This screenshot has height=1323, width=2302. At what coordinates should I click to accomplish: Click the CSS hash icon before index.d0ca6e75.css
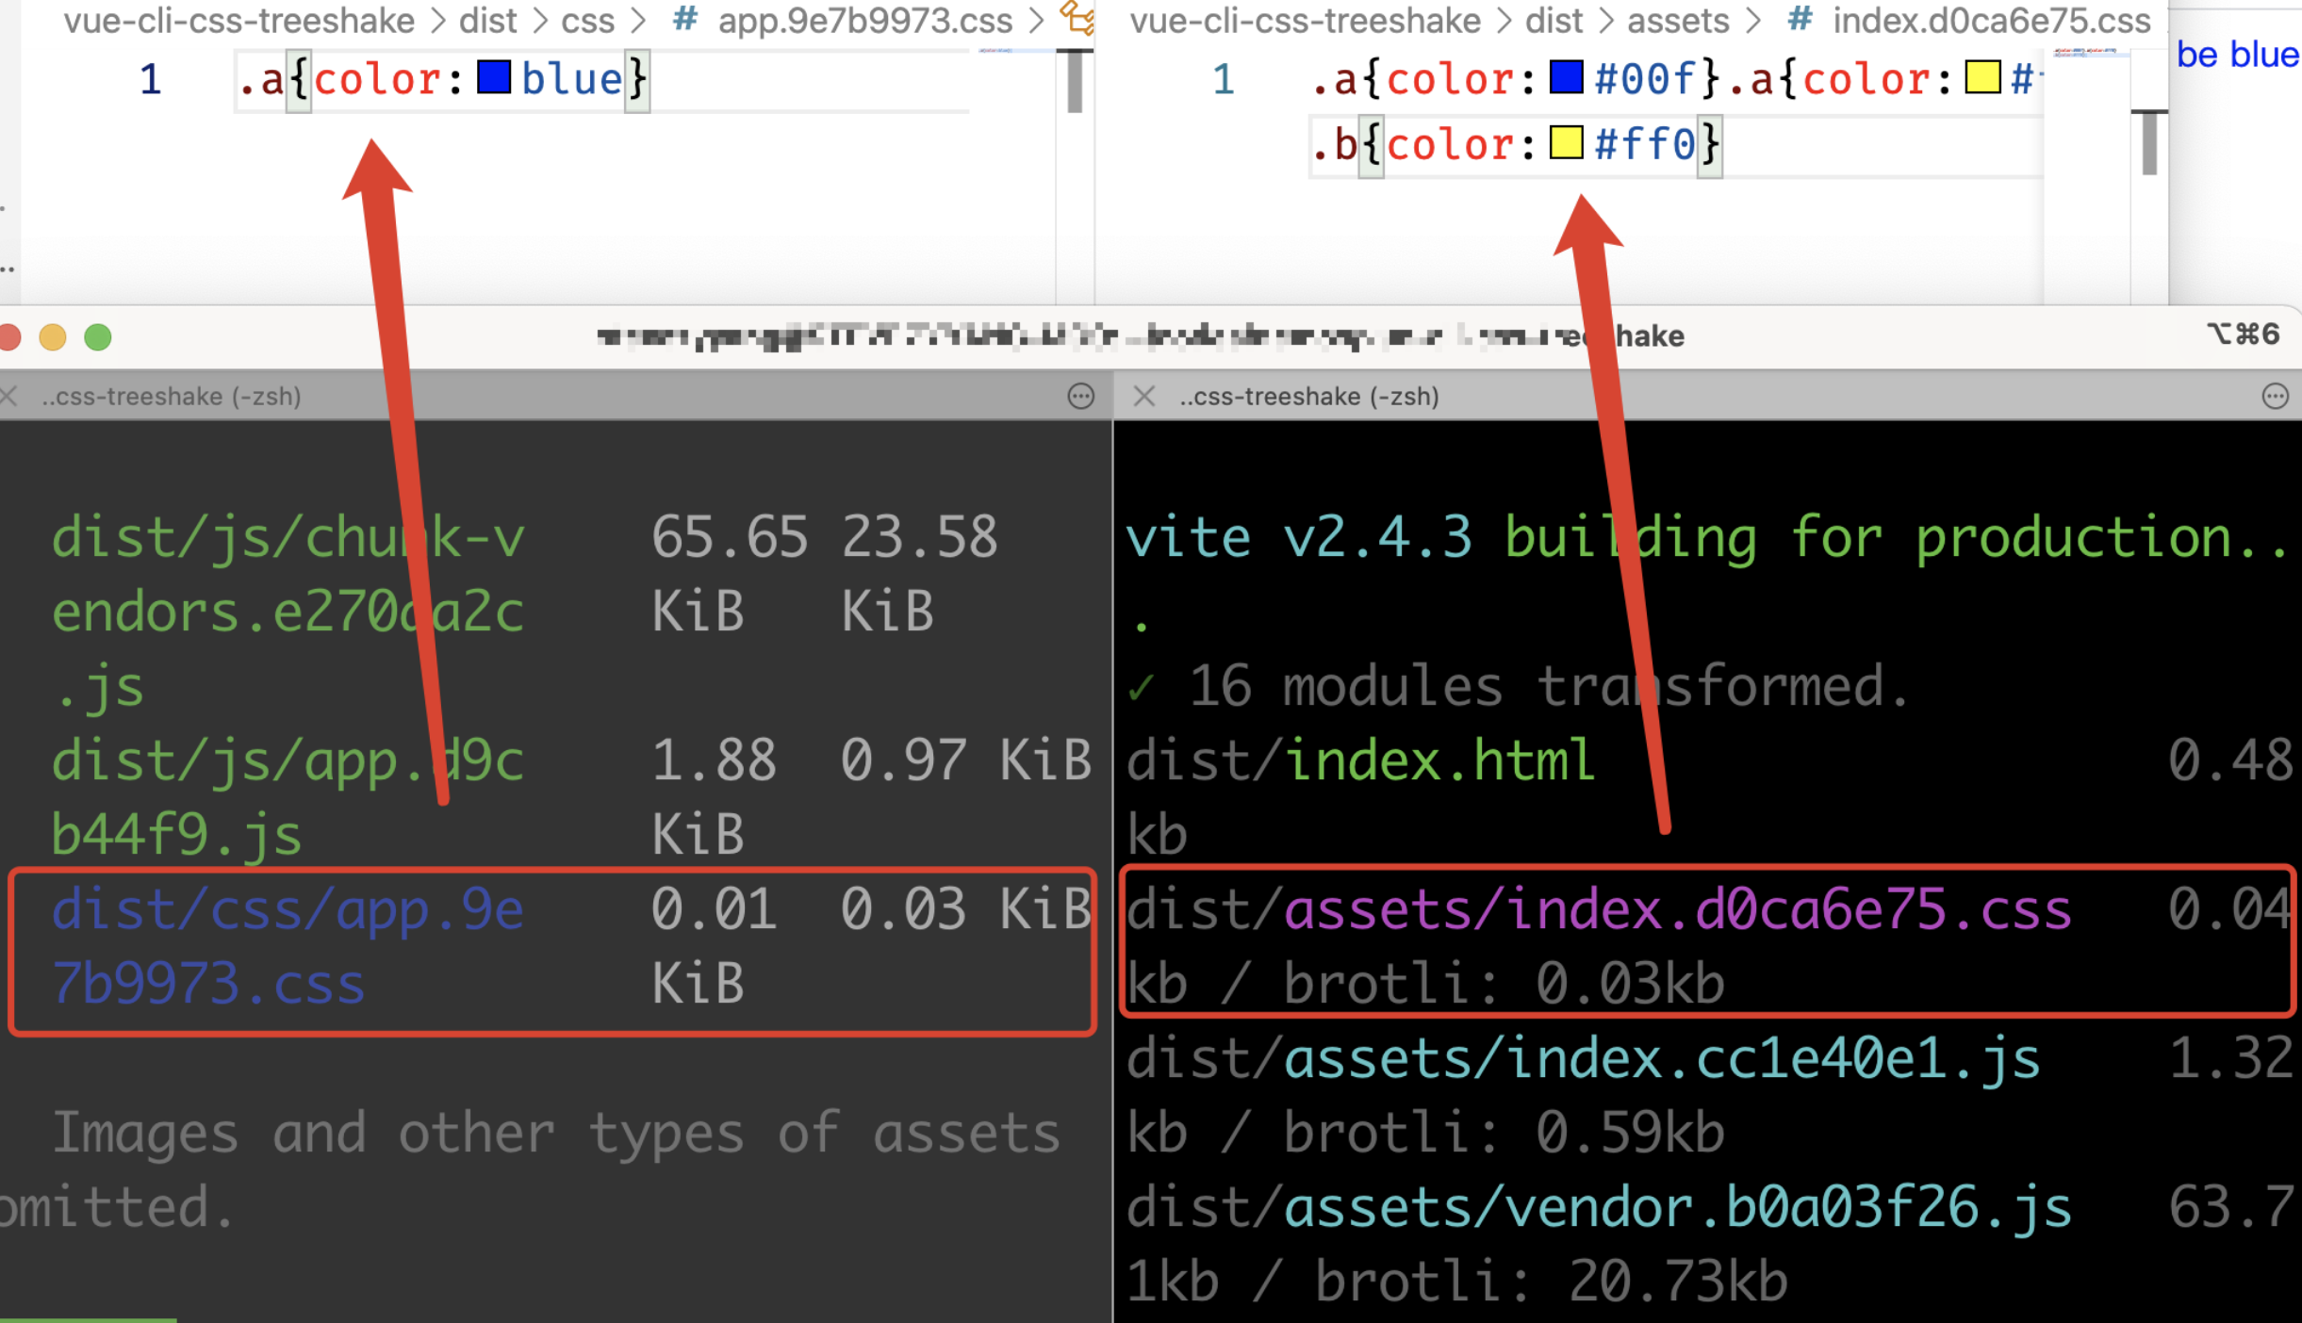click(1800, 19)
